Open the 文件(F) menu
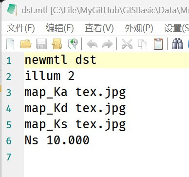 [x=21, y=28]
